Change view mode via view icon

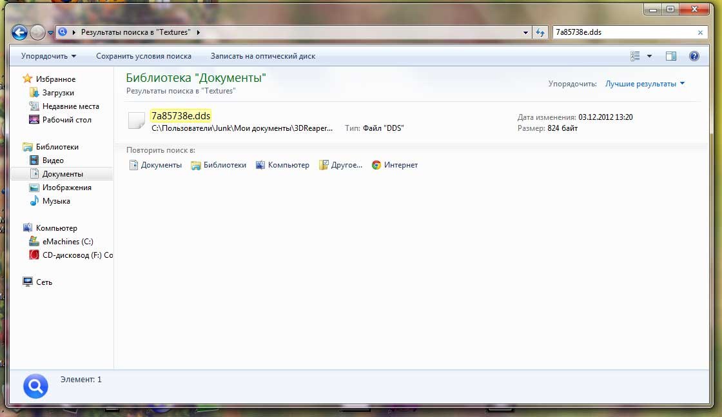click(x=635, y=56)
